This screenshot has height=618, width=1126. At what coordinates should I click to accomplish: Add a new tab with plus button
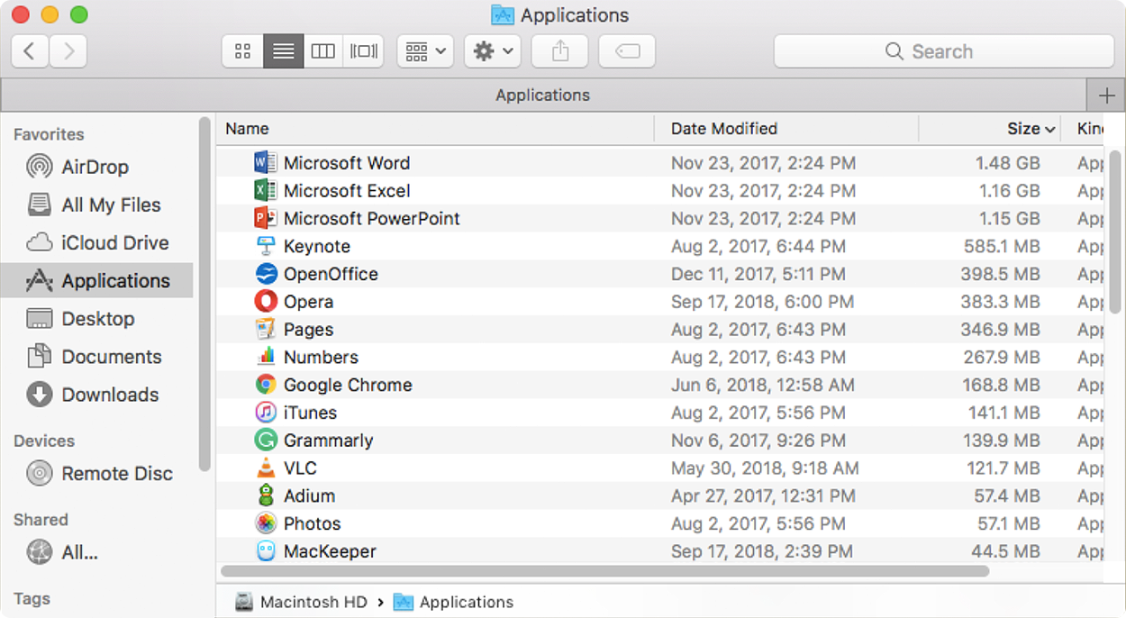pyautogui.click(x=1106, y=95)
